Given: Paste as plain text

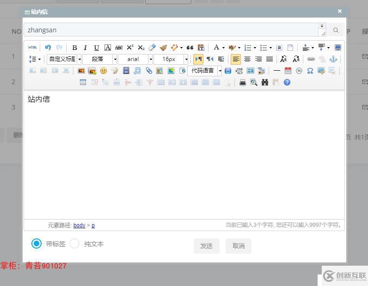Looking at the screenshot, I should coord(201,48).
